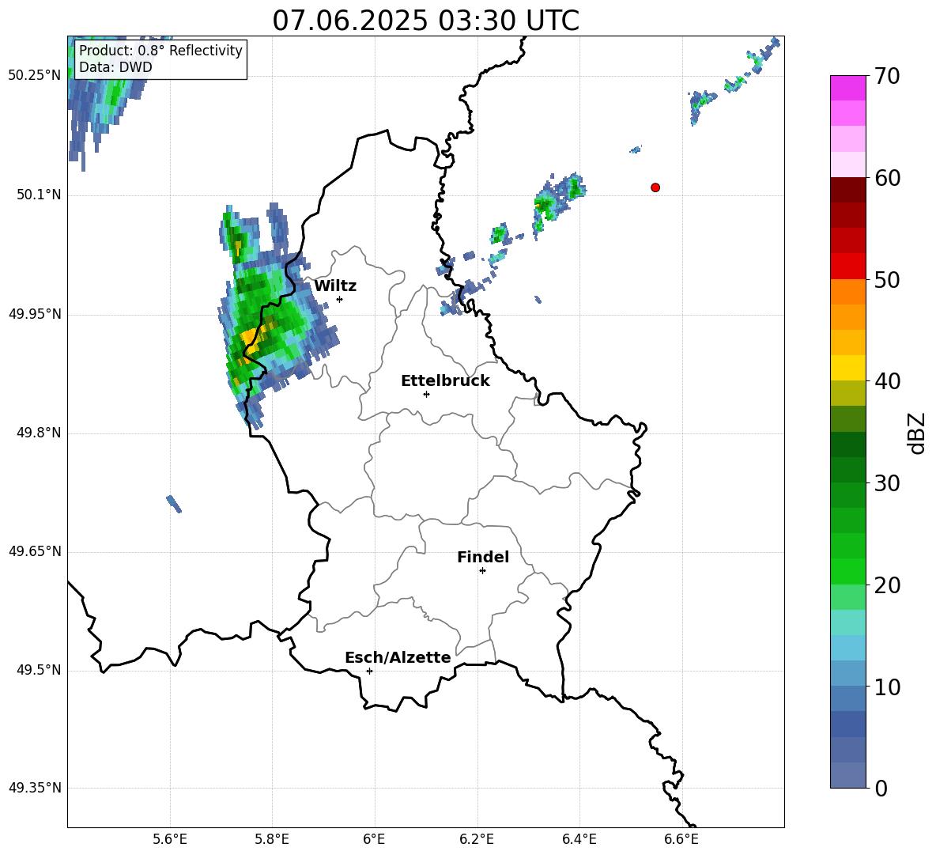Click the 50.1°N latitude label

(x=39, y=195)
